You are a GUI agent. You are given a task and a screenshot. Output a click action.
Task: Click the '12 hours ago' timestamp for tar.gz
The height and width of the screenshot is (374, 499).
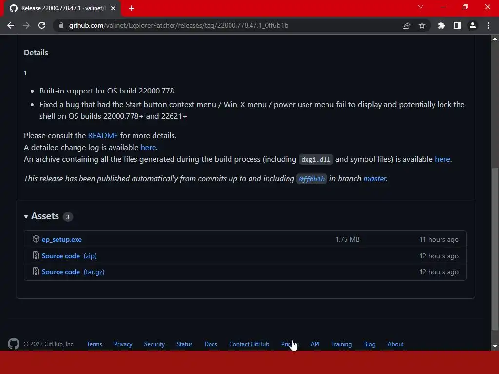(x=439, y=272)
